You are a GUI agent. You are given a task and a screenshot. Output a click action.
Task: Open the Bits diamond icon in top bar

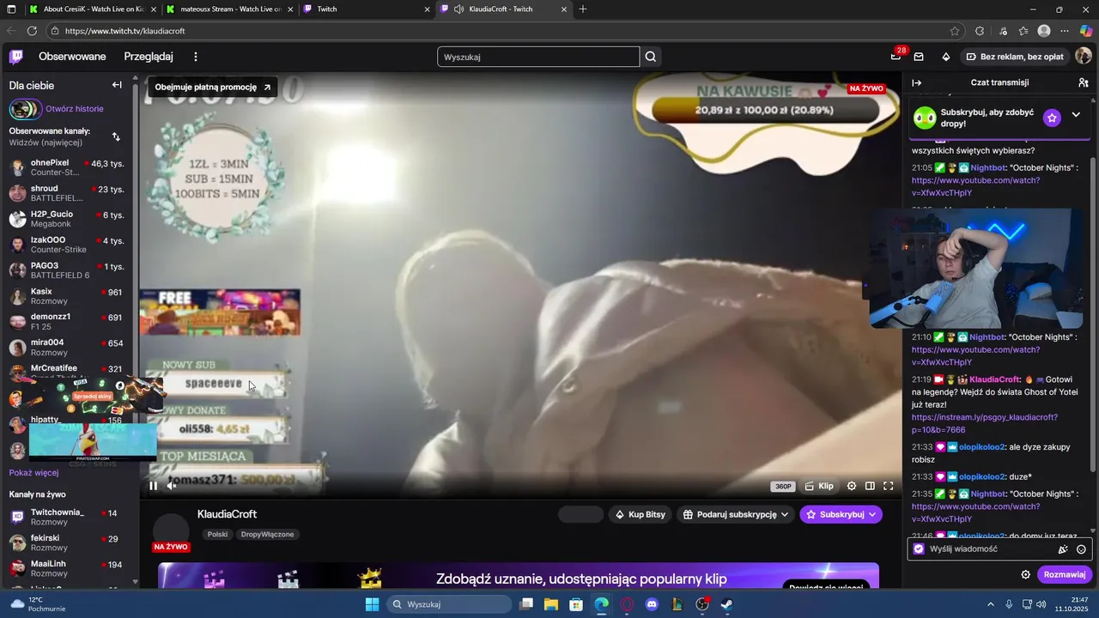945,57
